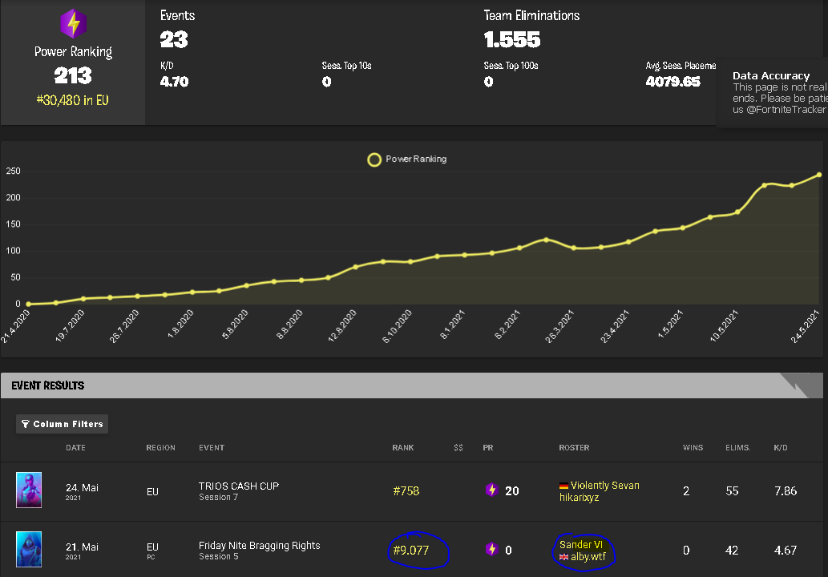The height and width of the screenshot is (577, 828).
Task: Open the Friday Nite Bragging Rights thumbnail
Action: click(29, 549)
